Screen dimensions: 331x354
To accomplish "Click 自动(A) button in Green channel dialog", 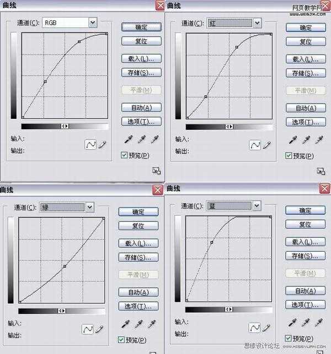I will (x=138, y=292).
